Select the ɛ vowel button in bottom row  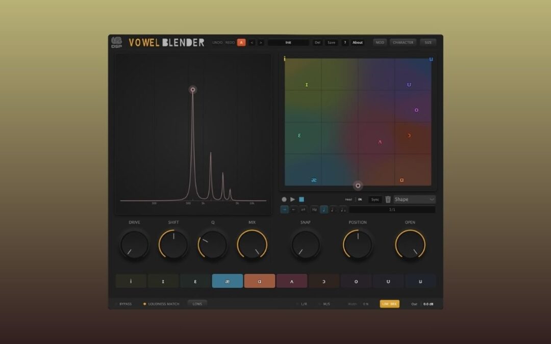tap(195, 281)
